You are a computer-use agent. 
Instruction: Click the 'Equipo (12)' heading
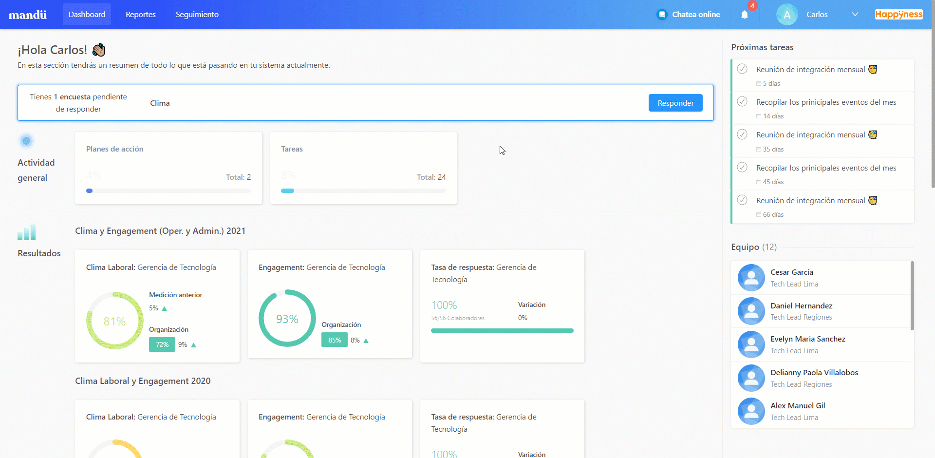coord(754,247)
